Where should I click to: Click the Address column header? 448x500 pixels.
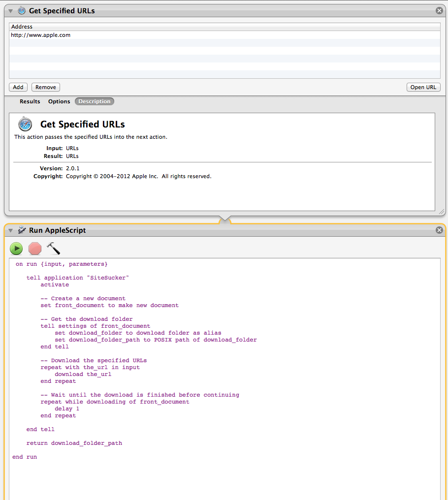(x=224, y=27)
